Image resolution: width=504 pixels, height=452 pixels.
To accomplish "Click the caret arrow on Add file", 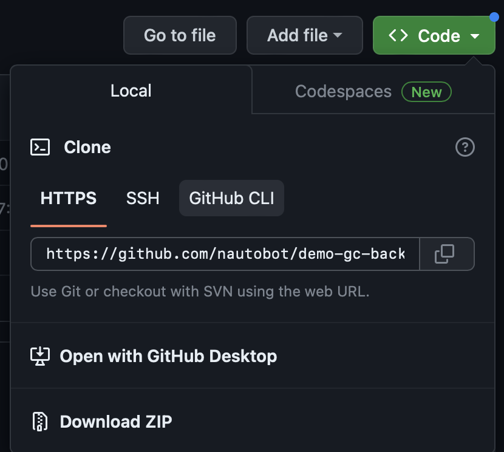I will click(338, 36).
